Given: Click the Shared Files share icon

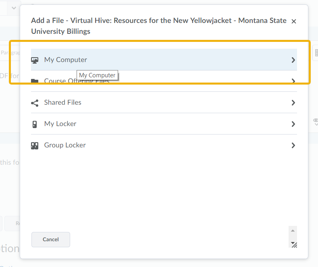Looking at the screenshot, I should (x=35, y=103).
